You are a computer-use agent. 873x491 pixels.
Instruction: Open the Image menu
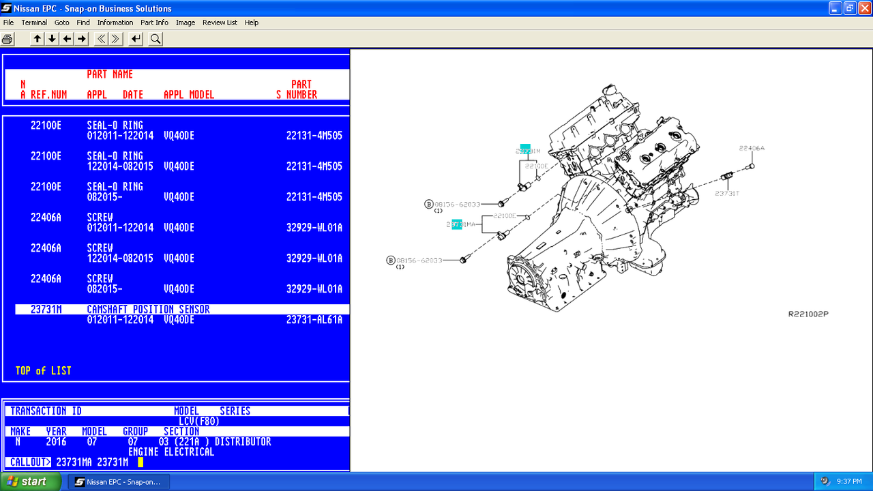pos(186,23)
